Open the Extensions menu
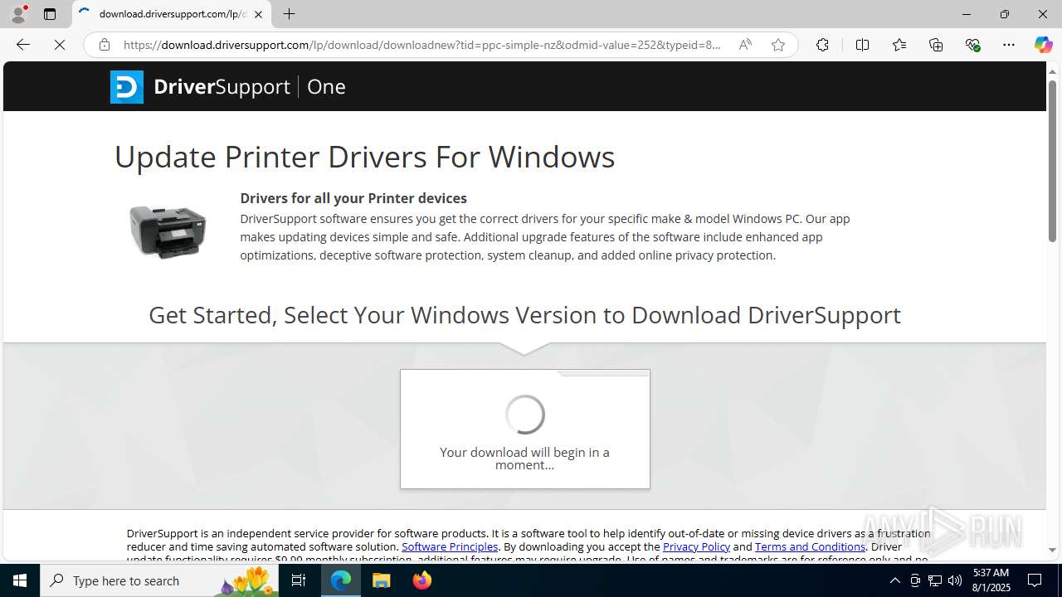Image resolution: width=1062 pixels, height=597 pixels. point(822,45)
